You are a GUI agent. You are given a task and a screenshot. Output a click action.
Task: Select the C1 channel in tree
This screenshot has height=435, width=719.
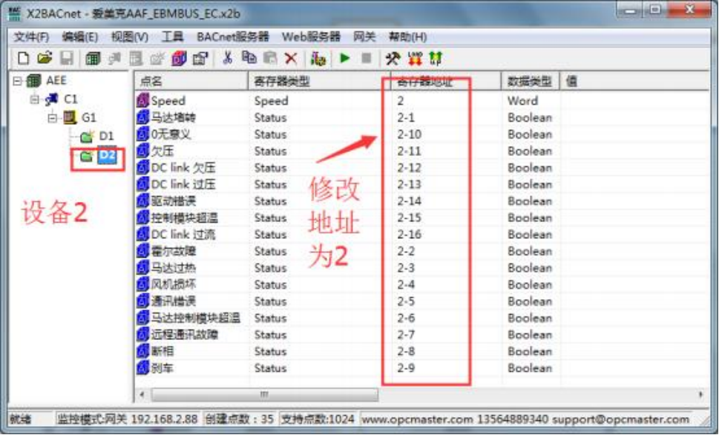70,99
